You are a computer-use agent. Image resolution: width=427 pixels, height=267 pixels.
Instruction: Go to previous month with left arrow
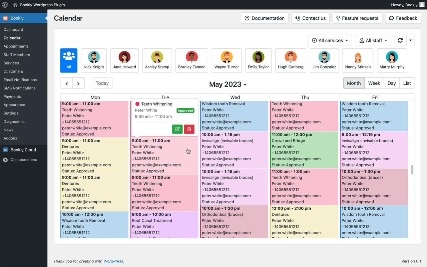[66, 83]
